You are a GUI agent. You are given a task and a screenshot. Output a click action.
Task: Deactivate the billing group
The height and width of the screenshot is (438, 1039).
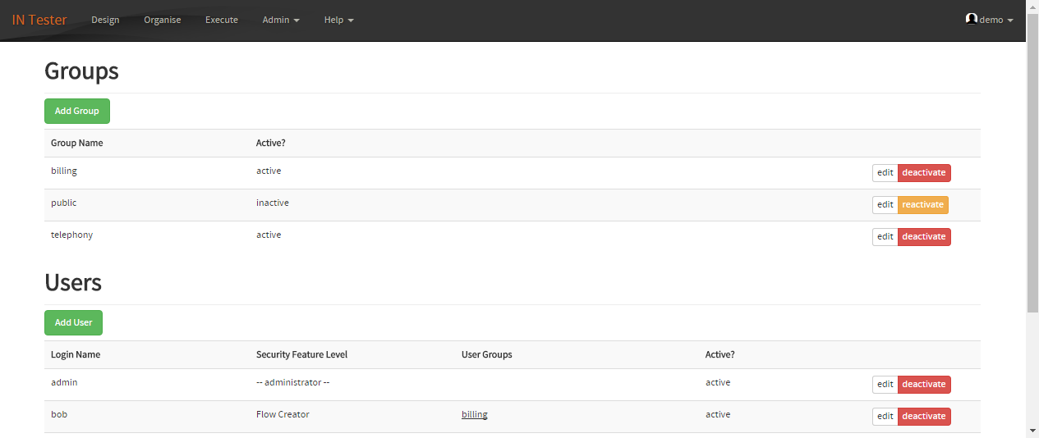click(x=924, y=172)
